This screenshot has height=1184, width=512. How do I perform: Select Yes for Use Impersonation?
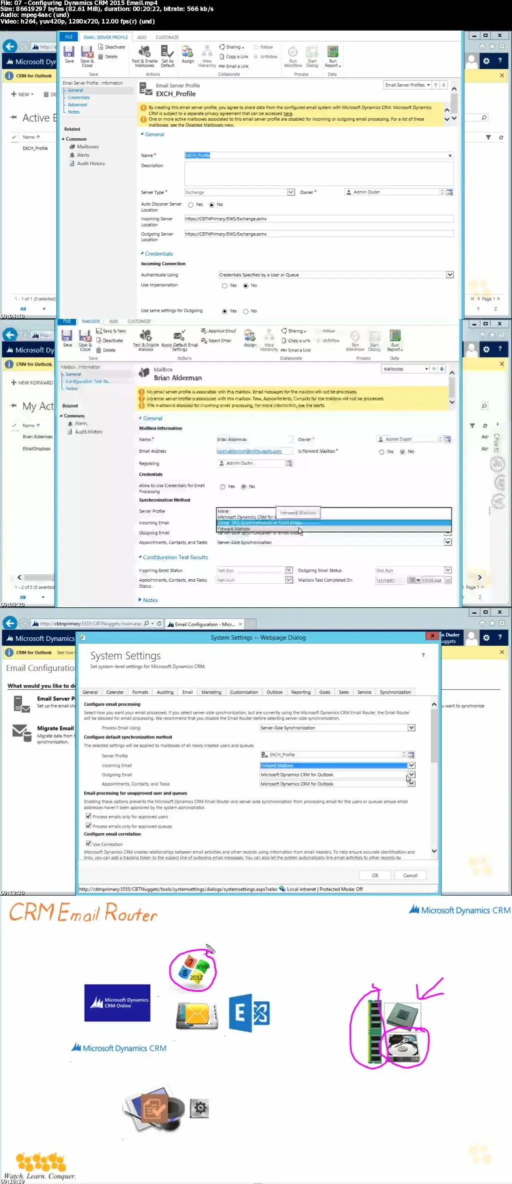(x=224, y=286)
